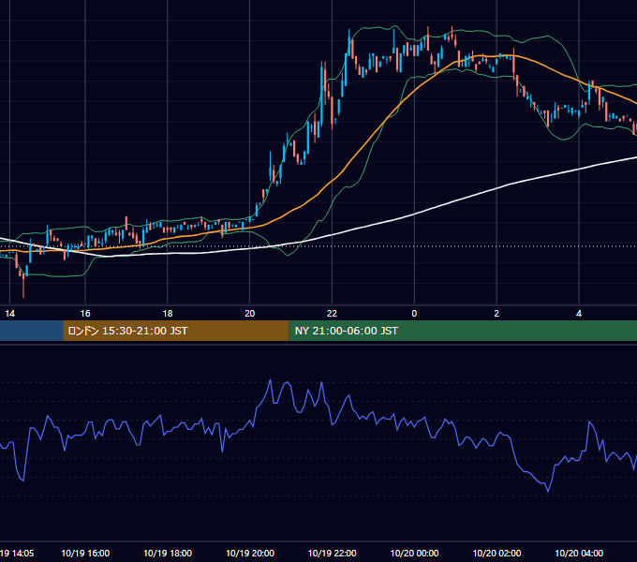Click the 4 hour axis label
Viewport: 637px width, 562px height.
[579, 314]
